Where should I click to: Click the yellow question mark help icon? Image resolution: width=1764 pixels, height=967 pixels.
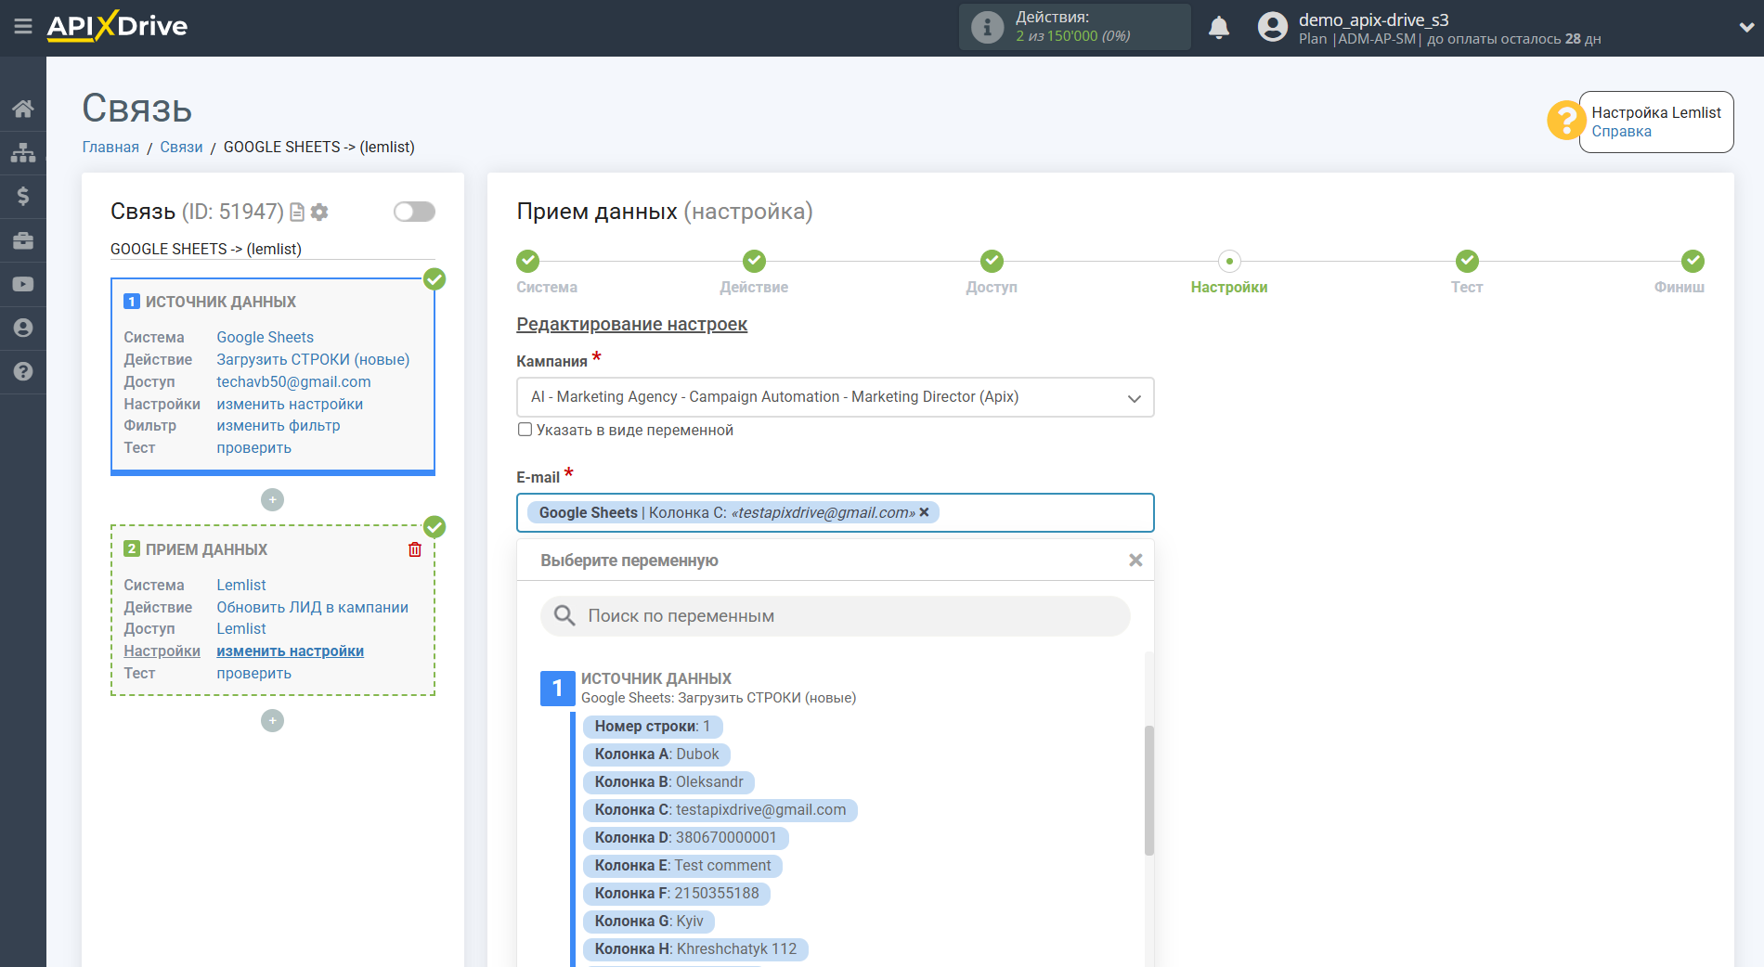(x=1565, y=121)
